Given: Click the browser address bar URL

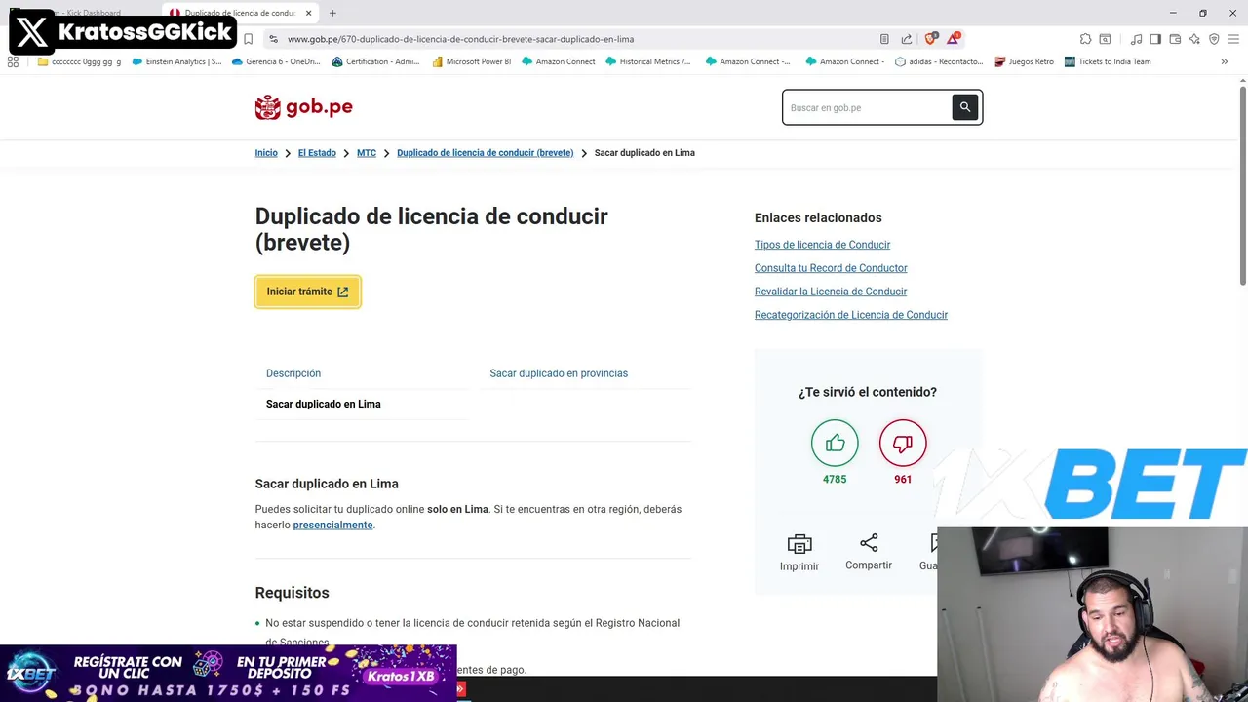Looking at the screenshot, I should 460,39.
